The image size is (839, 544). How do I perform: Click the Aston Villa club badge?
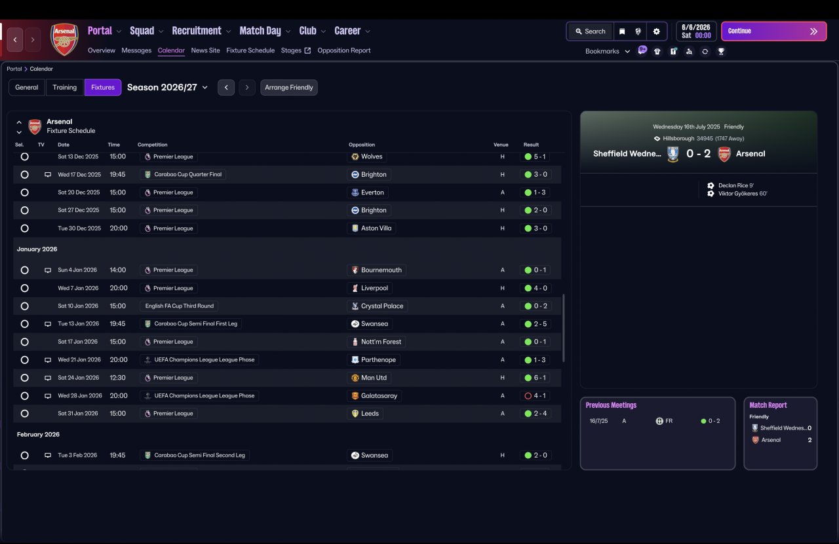point(355,228)
